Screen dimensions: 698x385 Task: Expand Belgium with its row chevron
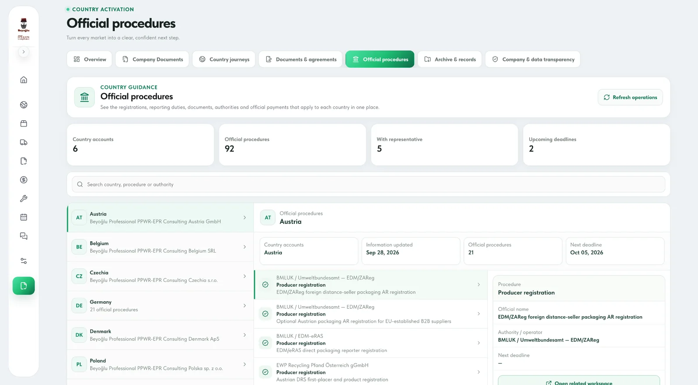244,247
